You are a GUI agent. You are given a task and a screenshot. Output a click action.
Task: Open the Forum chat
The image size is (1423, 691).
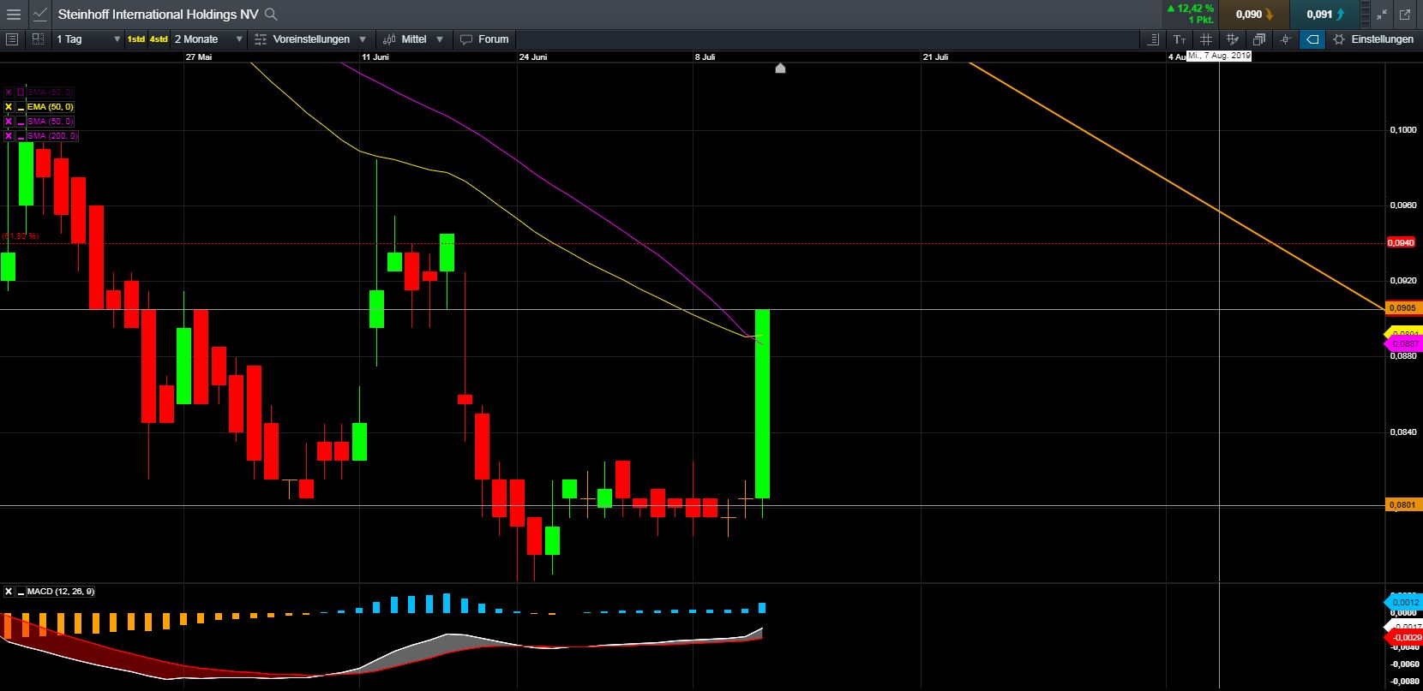click(485, 39)
